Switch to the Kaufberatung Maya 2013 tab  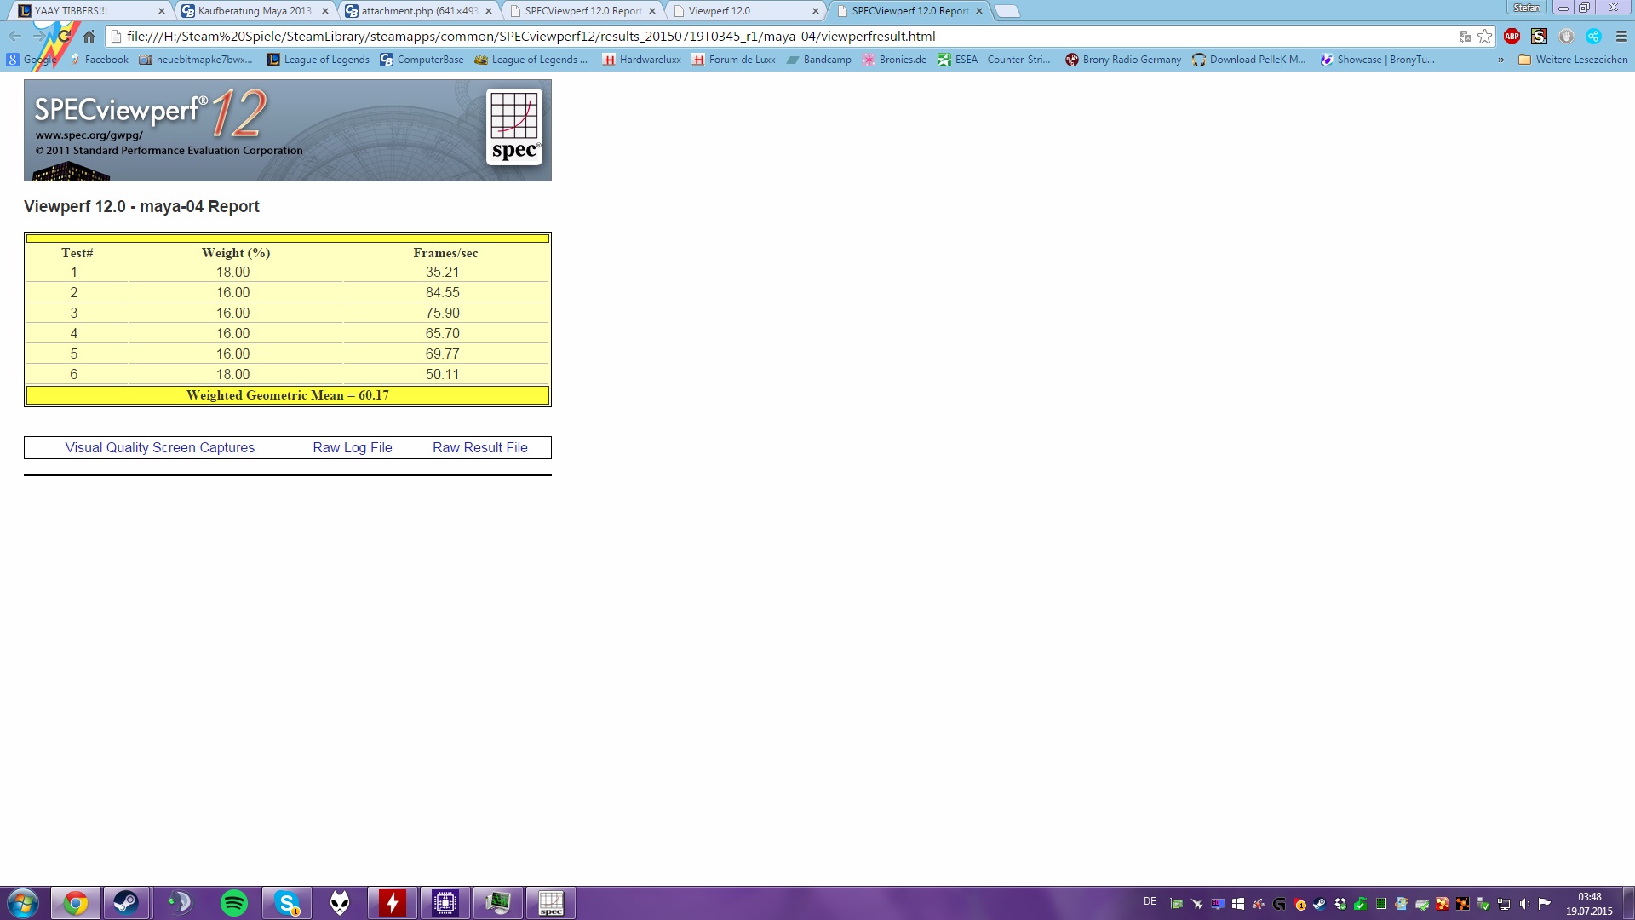click(x=254, y=11)
